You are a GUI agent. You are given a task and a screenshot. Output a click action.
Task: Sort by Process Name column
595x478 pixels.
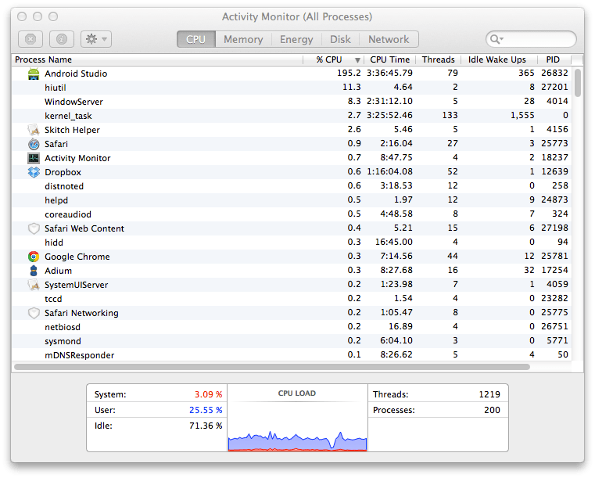pyautogui.click(x=157, y=59)
